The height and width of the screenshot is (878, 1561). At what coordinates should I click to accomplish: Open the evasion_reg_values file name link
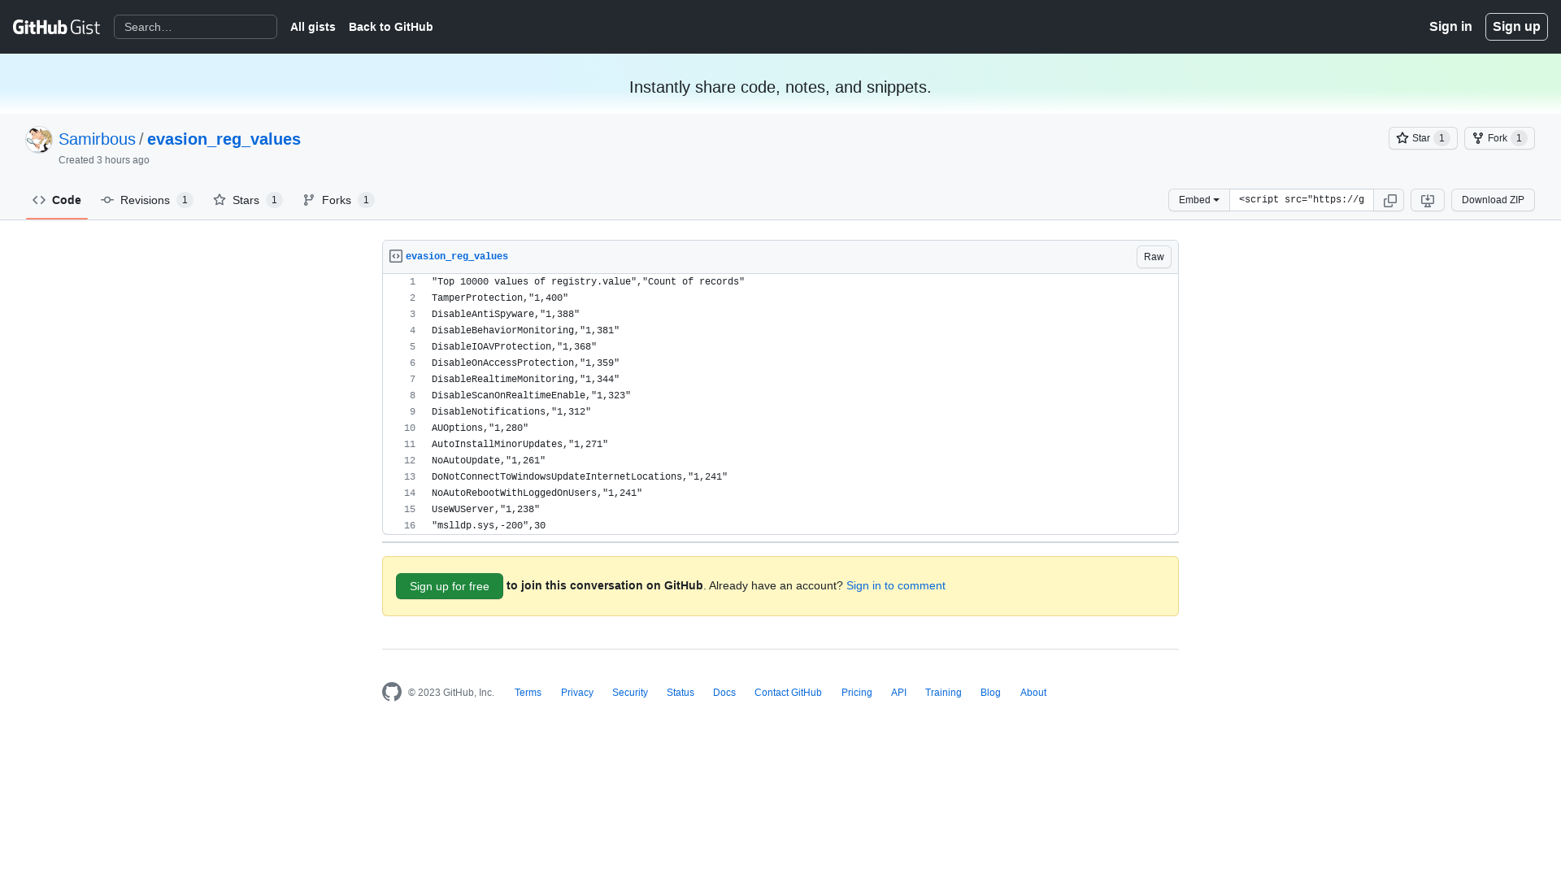pyautogui.click(x=457, y=257)
